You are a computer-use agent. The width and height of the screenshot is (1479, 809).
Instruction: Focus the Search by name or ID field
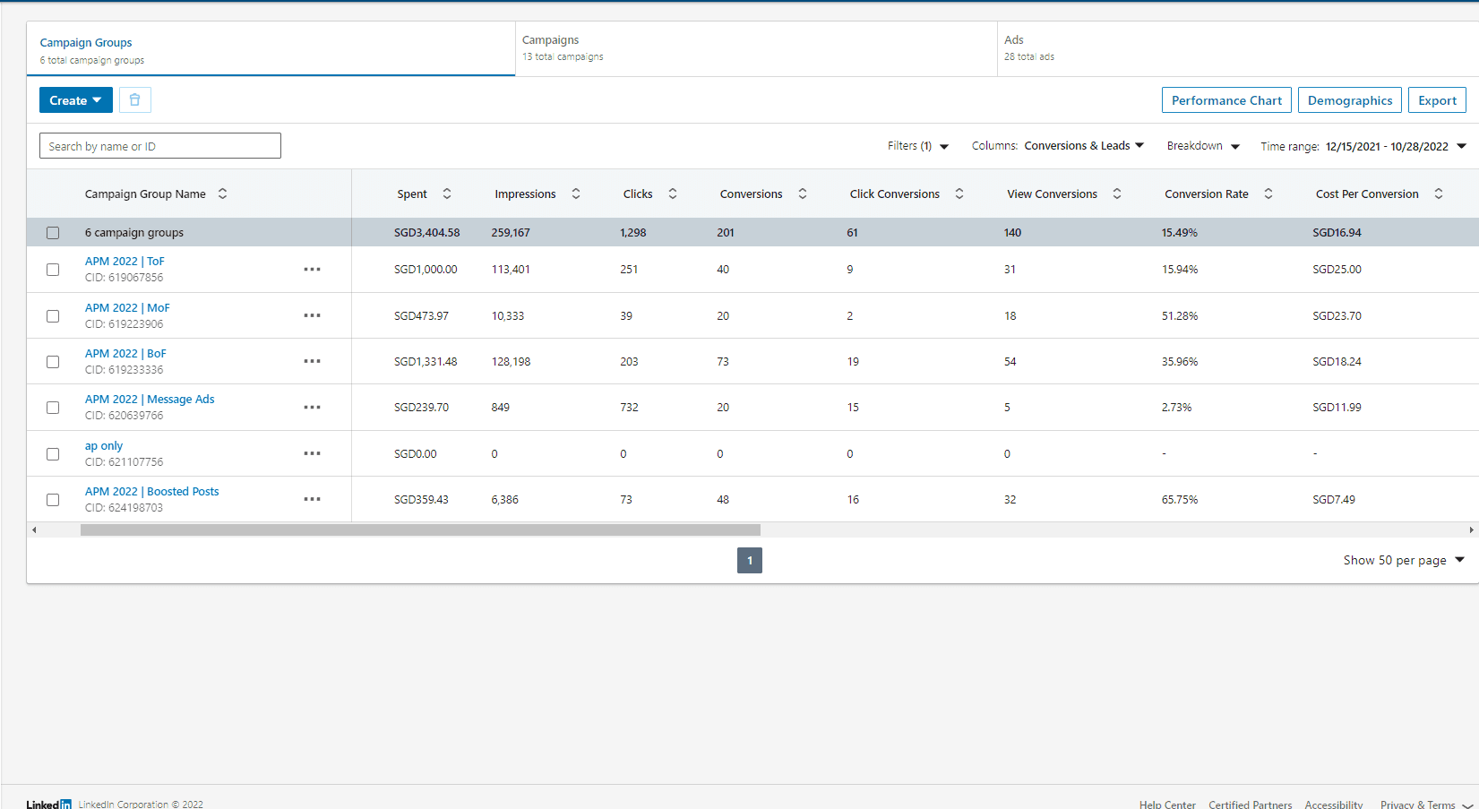click(x=160, y=146)
